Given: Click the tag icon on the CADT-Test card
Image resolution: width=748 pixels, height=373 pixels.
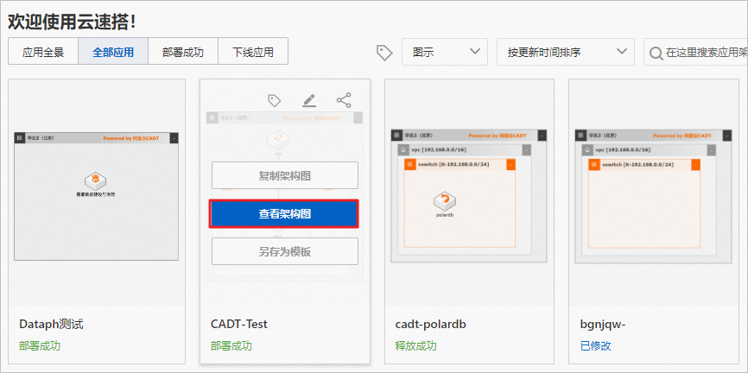Looking at the screenshot, I should [275, 101].
